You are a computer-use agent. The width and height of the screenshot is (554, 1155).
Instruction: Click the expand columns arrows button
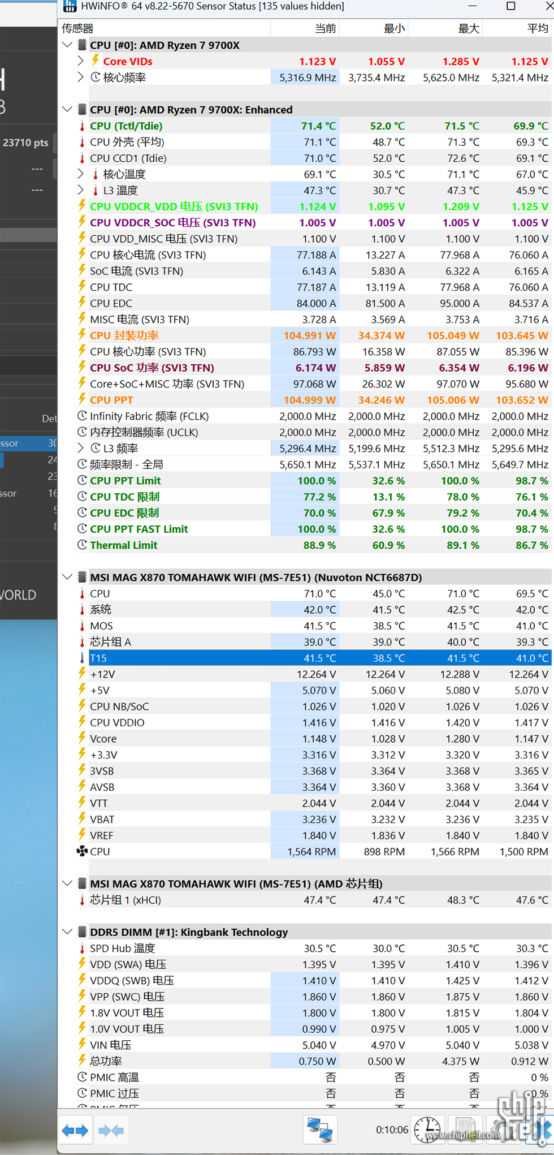point(75,1131)
